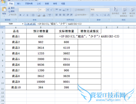Select the column B header
136x104 pixels.
point(41,27)
